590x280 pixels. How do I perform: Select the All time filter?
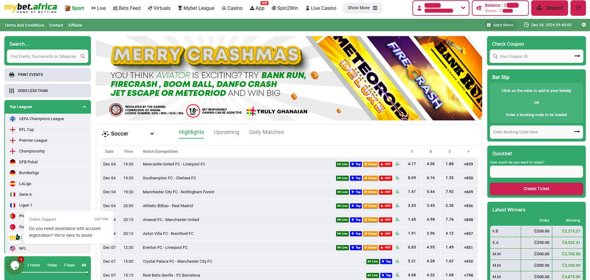(84, 265)
